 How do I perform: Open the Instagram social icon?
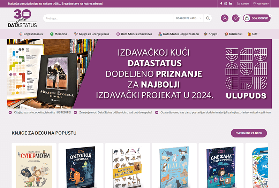point(226,3)
